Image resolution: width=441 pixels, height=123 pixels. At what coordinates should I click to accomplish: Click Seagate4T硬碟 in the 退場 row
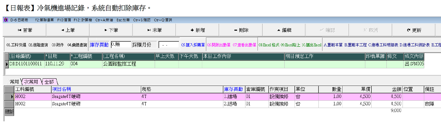(x=96, y=104)
